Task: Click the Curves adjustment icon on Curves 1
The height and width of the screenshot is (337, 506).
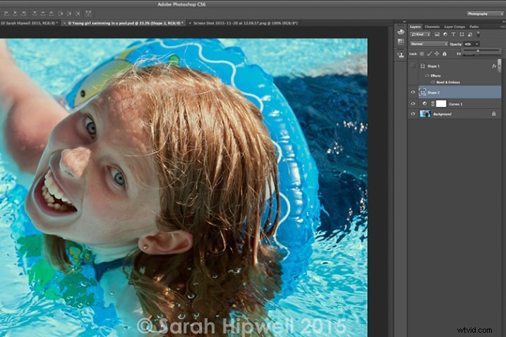Action: pos(425,104)
